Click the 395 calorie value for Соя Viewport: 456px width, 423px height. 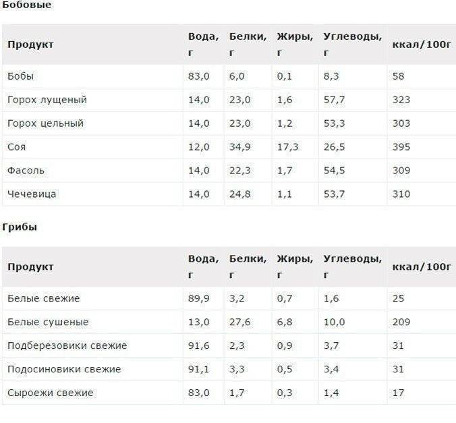click(401, 147)
